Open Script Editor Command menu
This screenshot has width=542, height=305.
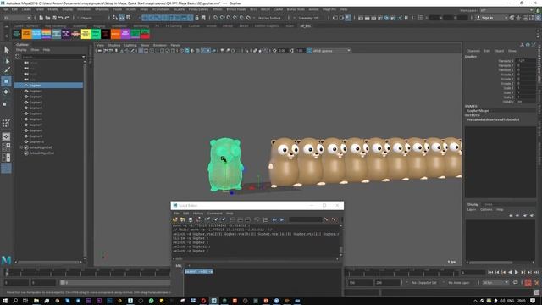214,213
